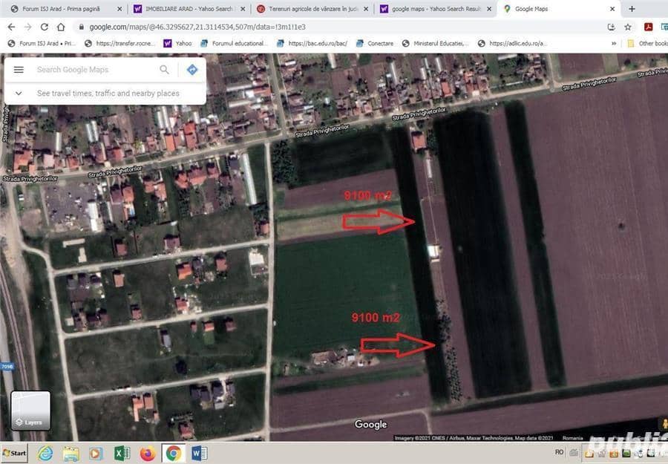Image resolution: width=668 pixels, height=464 pixels.
Task: Open the 'Other bookmarks' folder
Action: [647, 43]
